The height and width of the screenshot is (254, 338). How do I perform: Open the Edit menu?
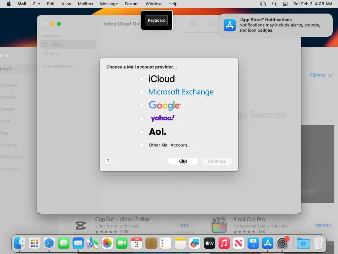(51, 4)
